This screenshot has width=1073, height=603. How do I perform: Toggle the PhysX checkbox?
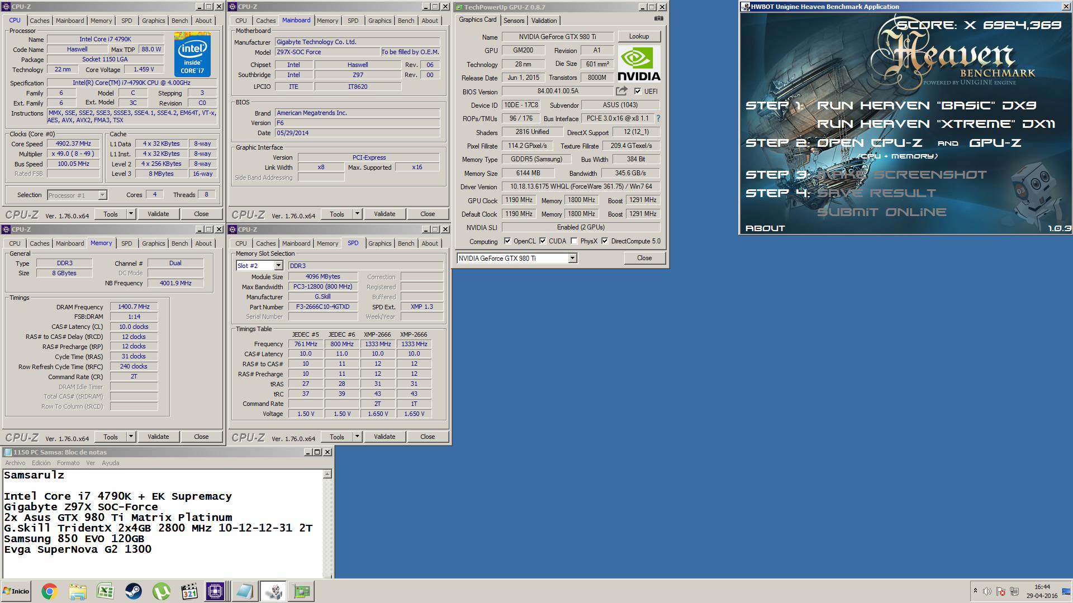(574, 241)
